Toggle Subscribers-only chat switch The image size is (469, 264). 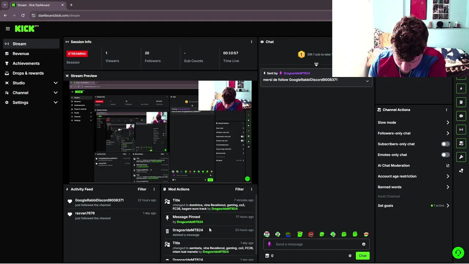pos(445,144)
